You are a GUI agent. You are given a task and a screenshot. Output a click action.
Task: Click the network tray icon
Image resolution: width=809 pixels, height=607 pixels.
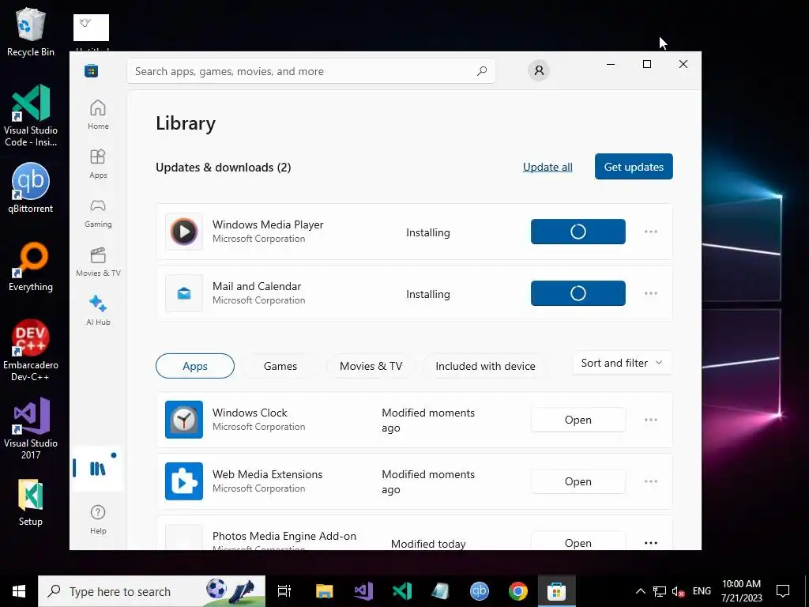click(660, 591)
